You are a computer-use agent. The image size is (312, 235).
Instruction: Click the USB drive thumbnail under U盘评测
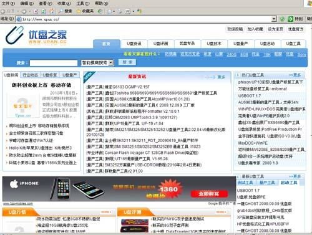(x=135, y=226)
